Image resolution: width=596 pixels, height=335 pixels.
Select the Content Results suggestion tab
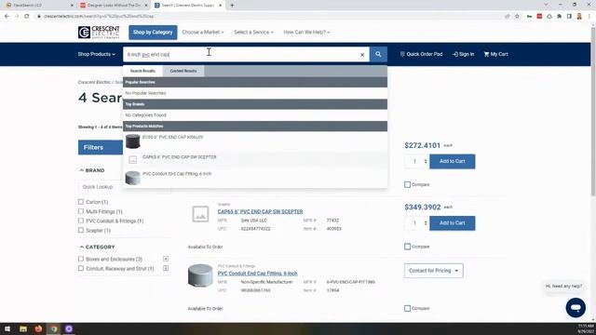(x=183, y=71)
